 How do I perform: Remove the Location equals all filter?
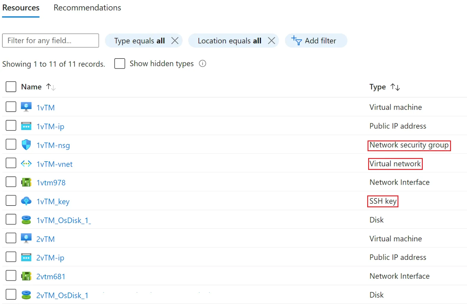point(271,41)
